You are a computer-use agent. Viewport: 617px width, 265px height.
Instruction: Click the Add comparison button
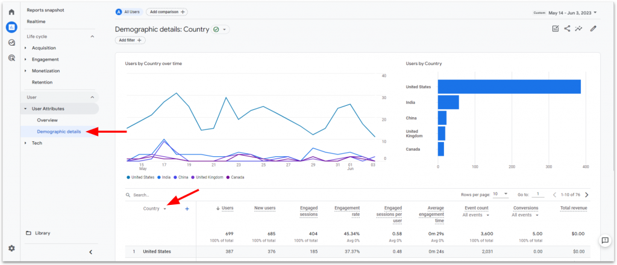click(x=166, y=12)
